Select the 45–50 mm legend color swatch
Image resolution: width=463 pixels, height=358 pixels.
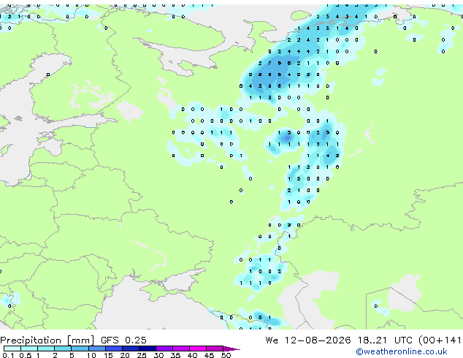coord(215,349)
